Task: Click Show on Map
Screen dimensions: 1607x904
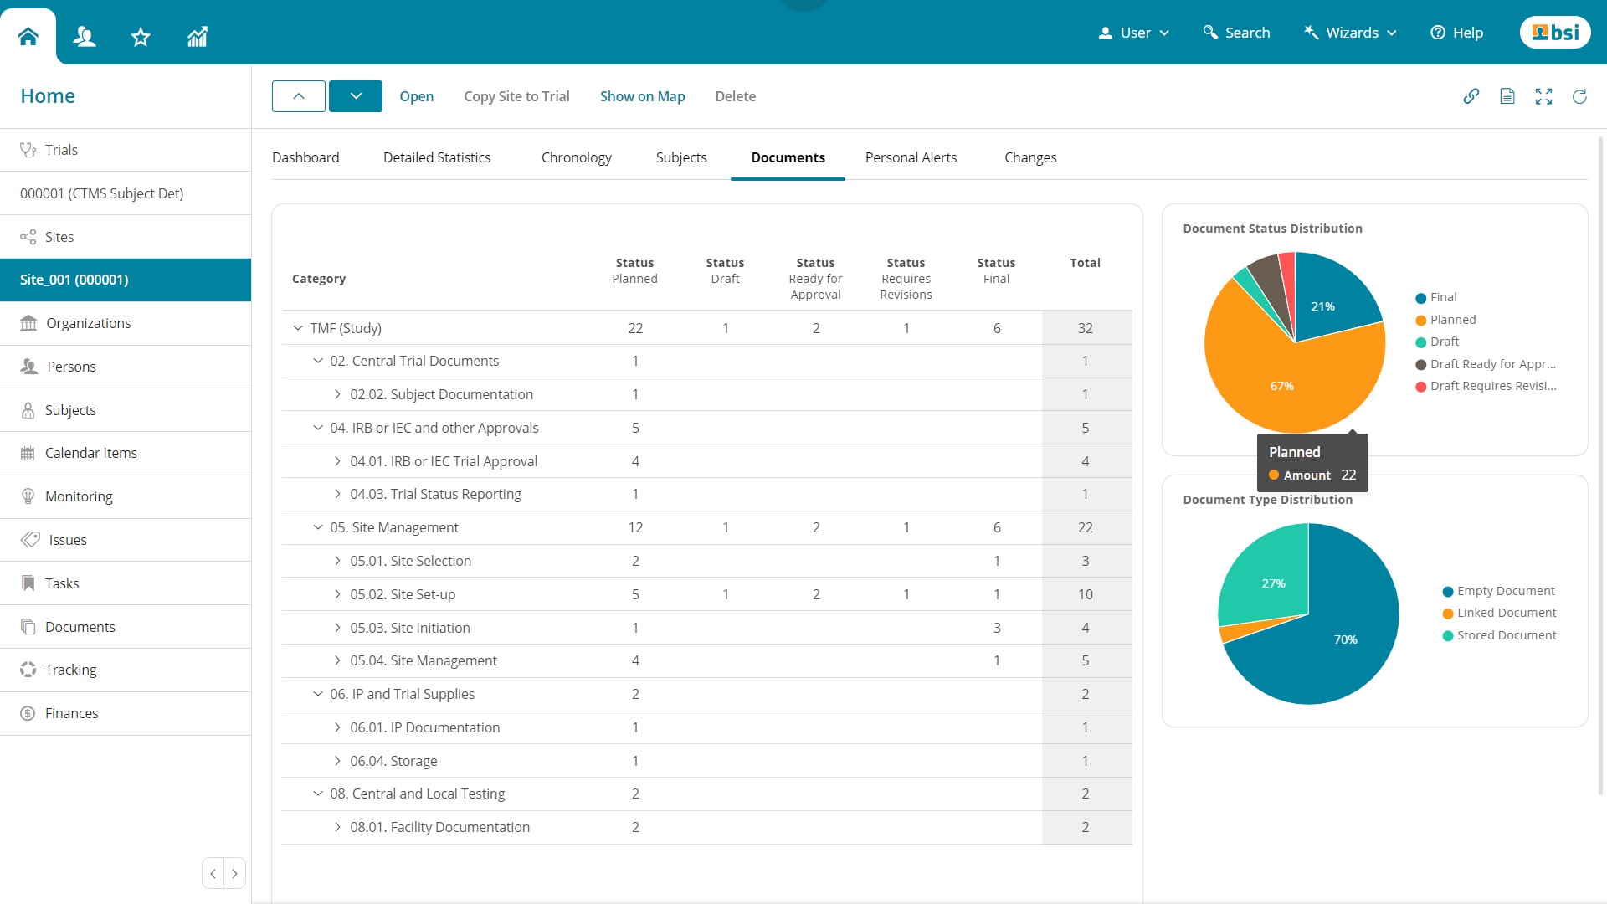Action: tap(642, 96)
